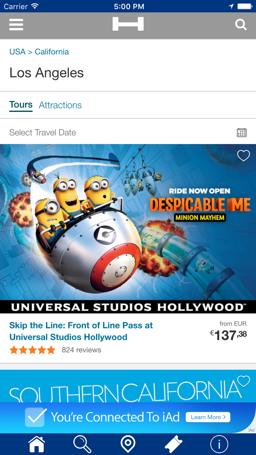Open the Despicable Me Minion Mayhem image
The width and height of the screenshot is (256, 455).
coord(128,229)
